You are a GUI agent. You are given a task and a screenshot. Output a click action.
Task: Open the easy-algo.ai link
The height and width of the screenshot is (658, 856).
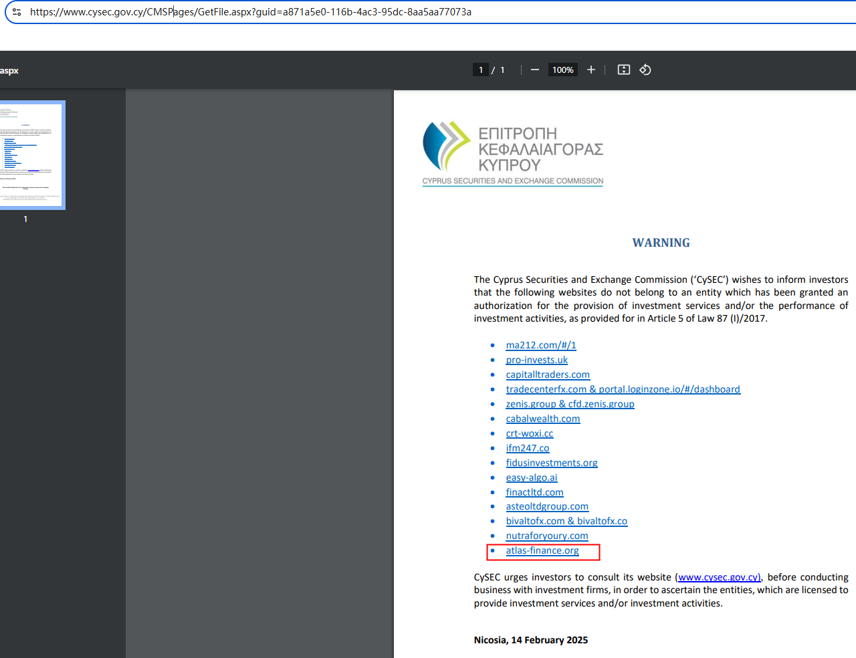pyautogui.click(x=532, y=477)
